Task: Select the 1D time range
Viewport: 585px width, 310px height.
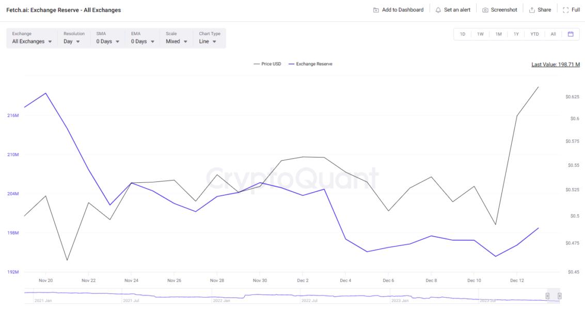Action: (463, 34)
